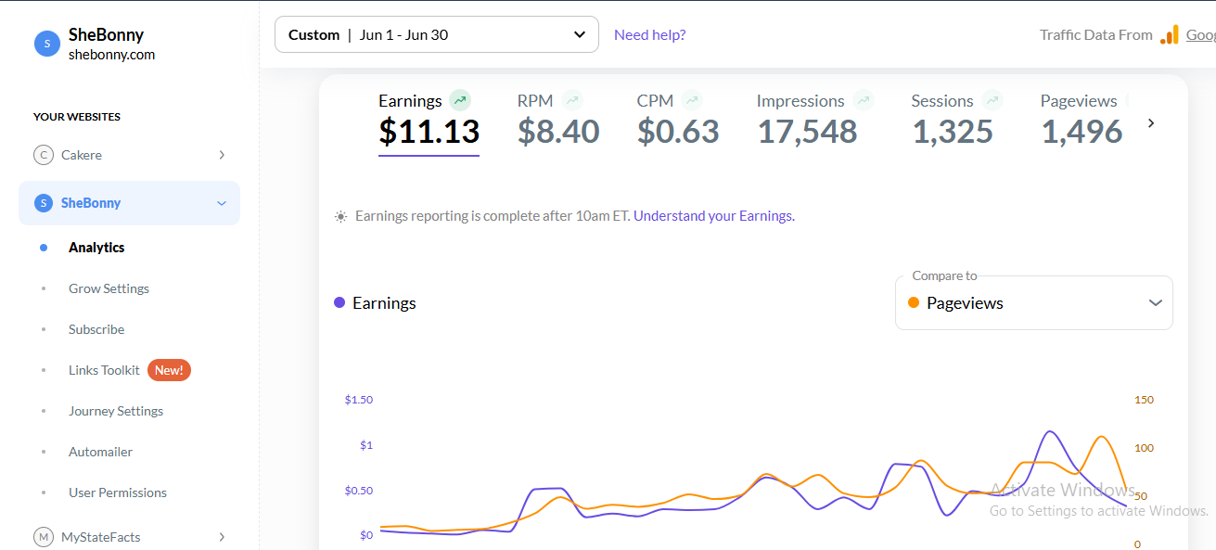Viewport: 1216px width, 550px height.
Task: Click the CPM trend arrow icon
Action: [692, 100]
